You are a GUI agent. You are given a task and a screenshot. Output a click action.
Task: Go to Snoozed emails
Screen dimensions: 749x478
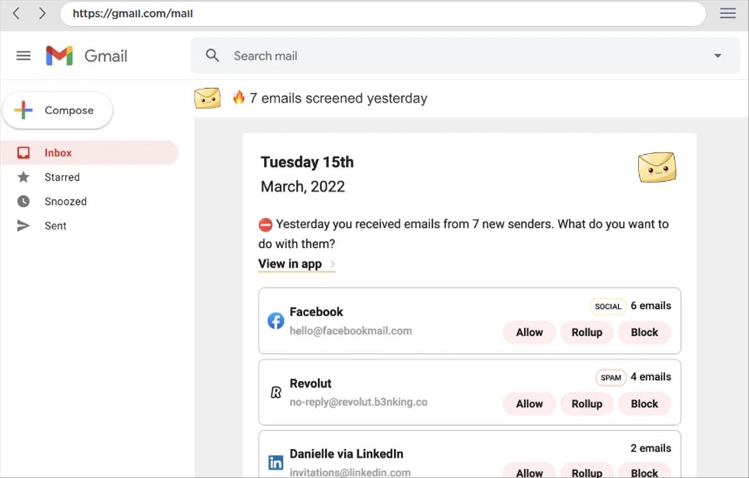pyautogui.click(x=65, y=202)
